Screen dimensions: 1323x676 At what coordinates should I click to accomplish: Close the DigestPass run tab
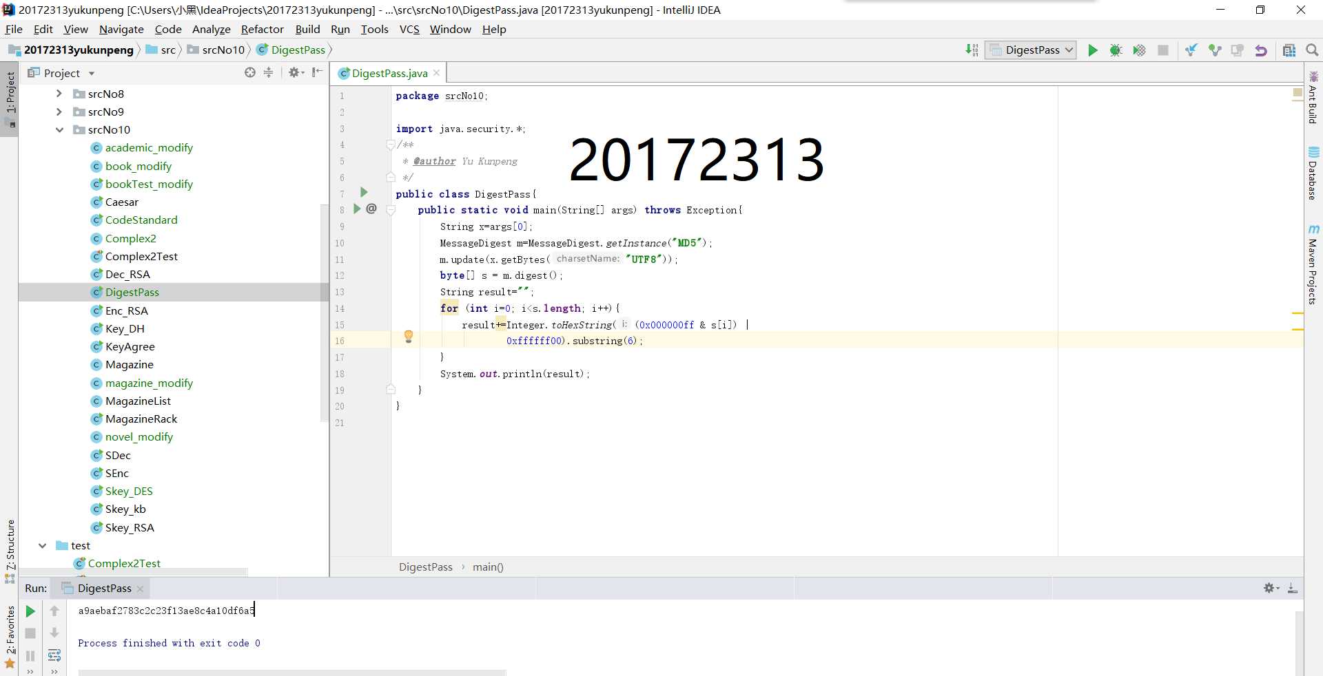click(x=140, y=589)
